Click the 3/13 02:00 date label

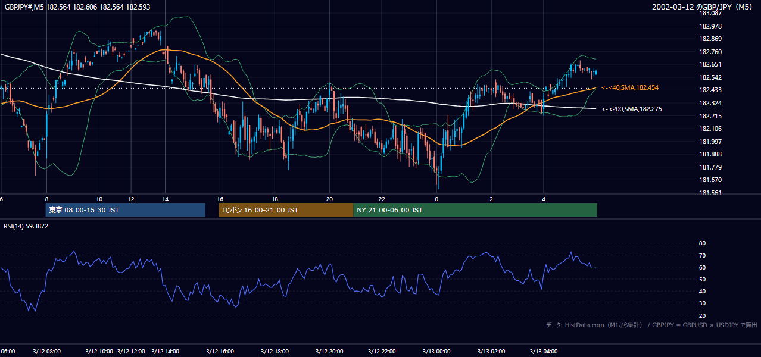(x=491, y=351)
